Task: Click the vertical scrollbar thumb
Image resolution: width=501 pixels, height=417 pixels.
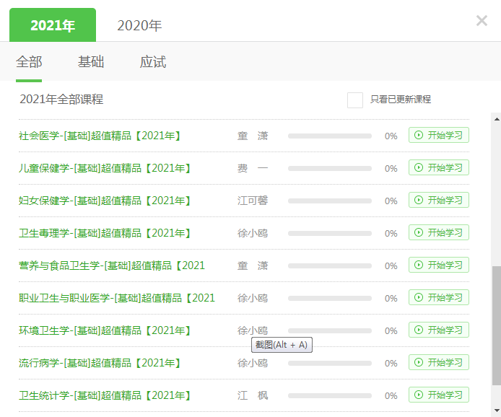Action: pyautogui.click(x=495, y=325)
